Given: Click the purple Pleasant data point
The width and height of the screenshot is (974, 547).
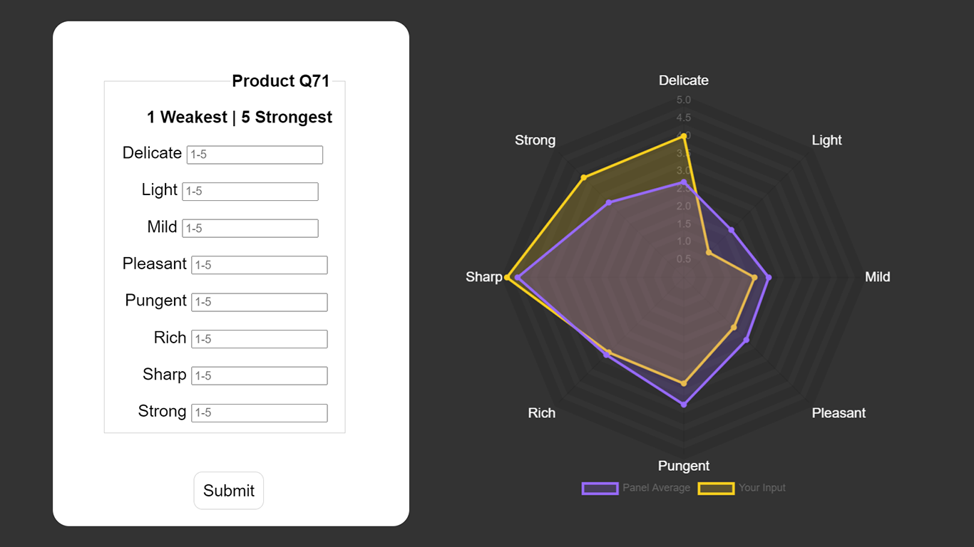Looking at the screenshot, I should (747, 340).
